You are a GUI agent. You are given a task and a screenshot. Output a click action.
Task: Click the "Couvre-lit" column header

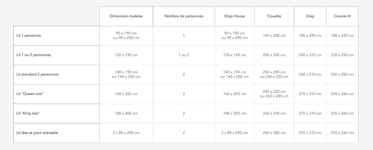[x=342, y=16]
